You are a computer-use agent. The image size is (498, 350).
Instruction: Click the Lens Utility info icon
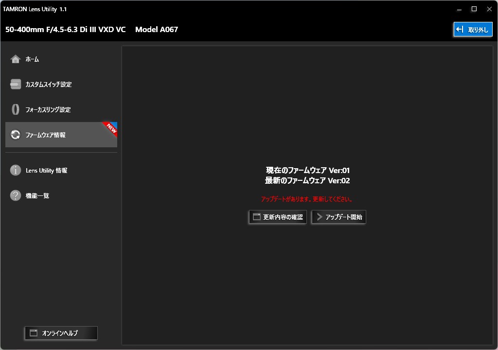coord(15,170)
